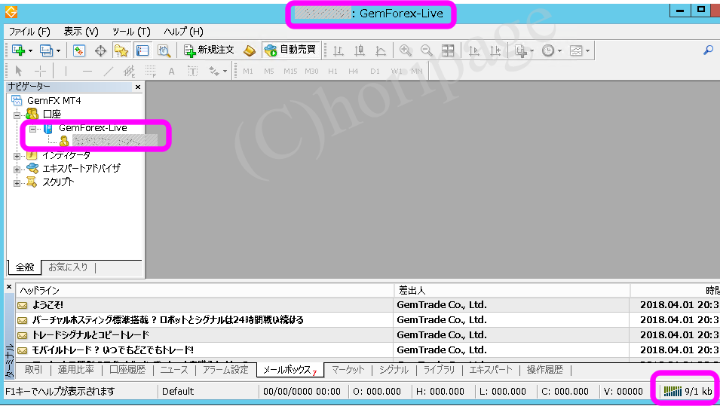The image size is (720, 406).
Task: Toggle the Data Window crosshair icon
Action: (100, 50)
